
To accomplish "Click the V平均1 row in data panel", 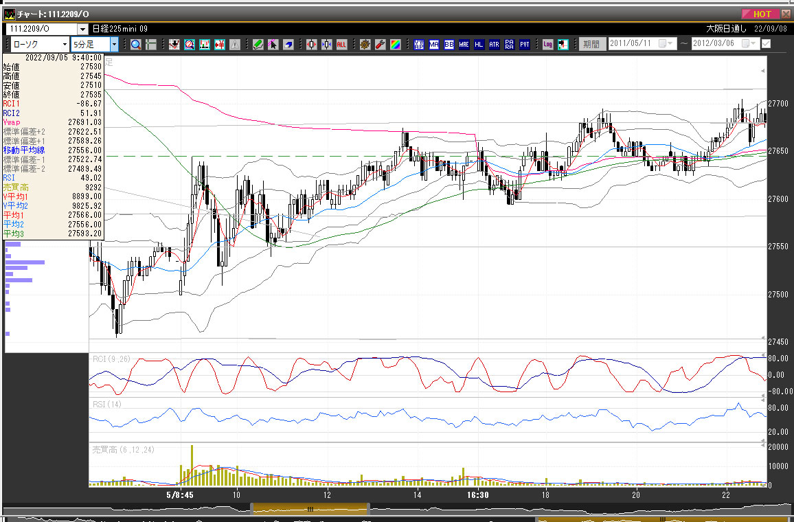I will tap(53, 196).
